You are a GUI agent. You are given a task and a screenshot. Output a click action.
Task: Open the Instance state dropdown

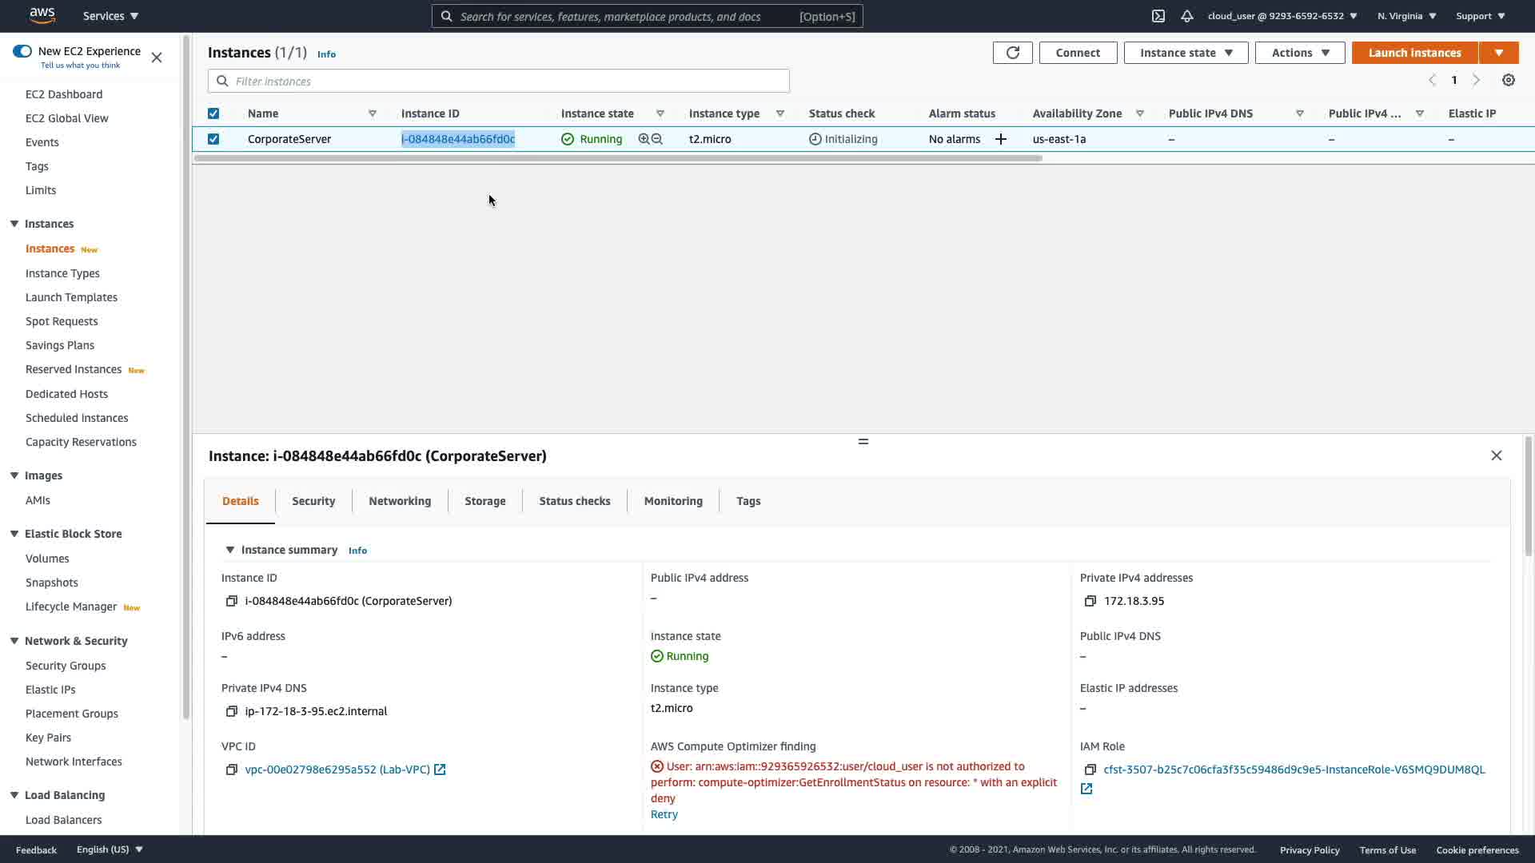[x=1186, y=53]
